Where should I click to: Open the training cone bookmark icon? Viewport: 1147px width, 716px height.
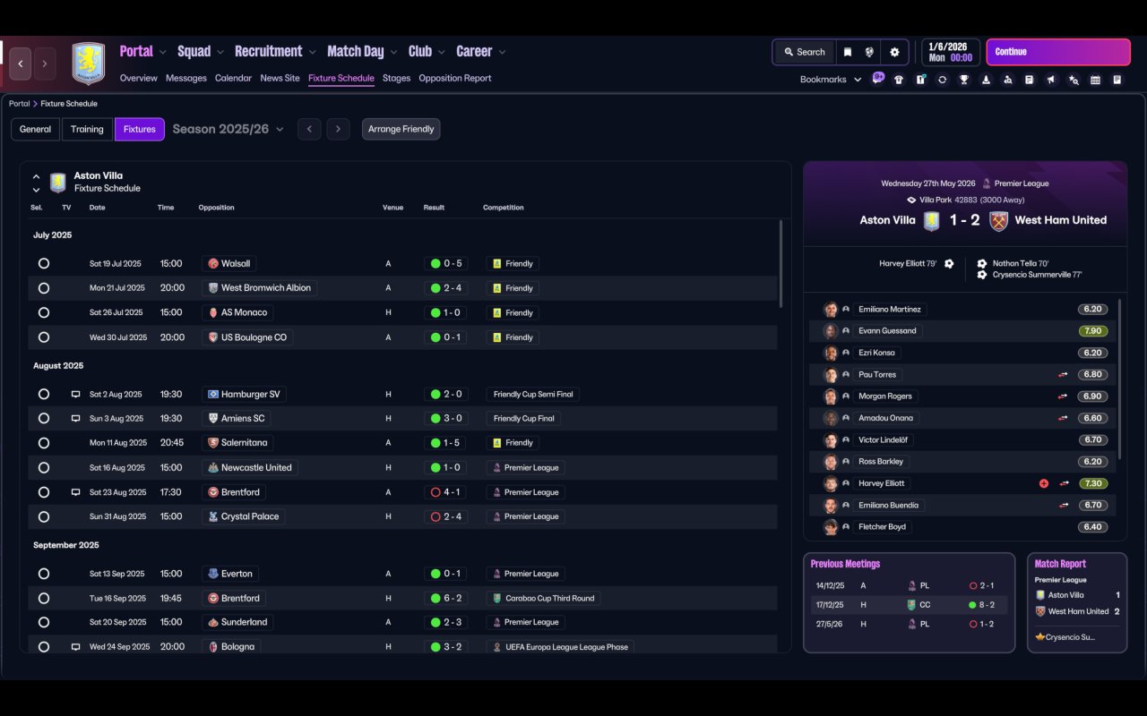(x=986, y=80)
